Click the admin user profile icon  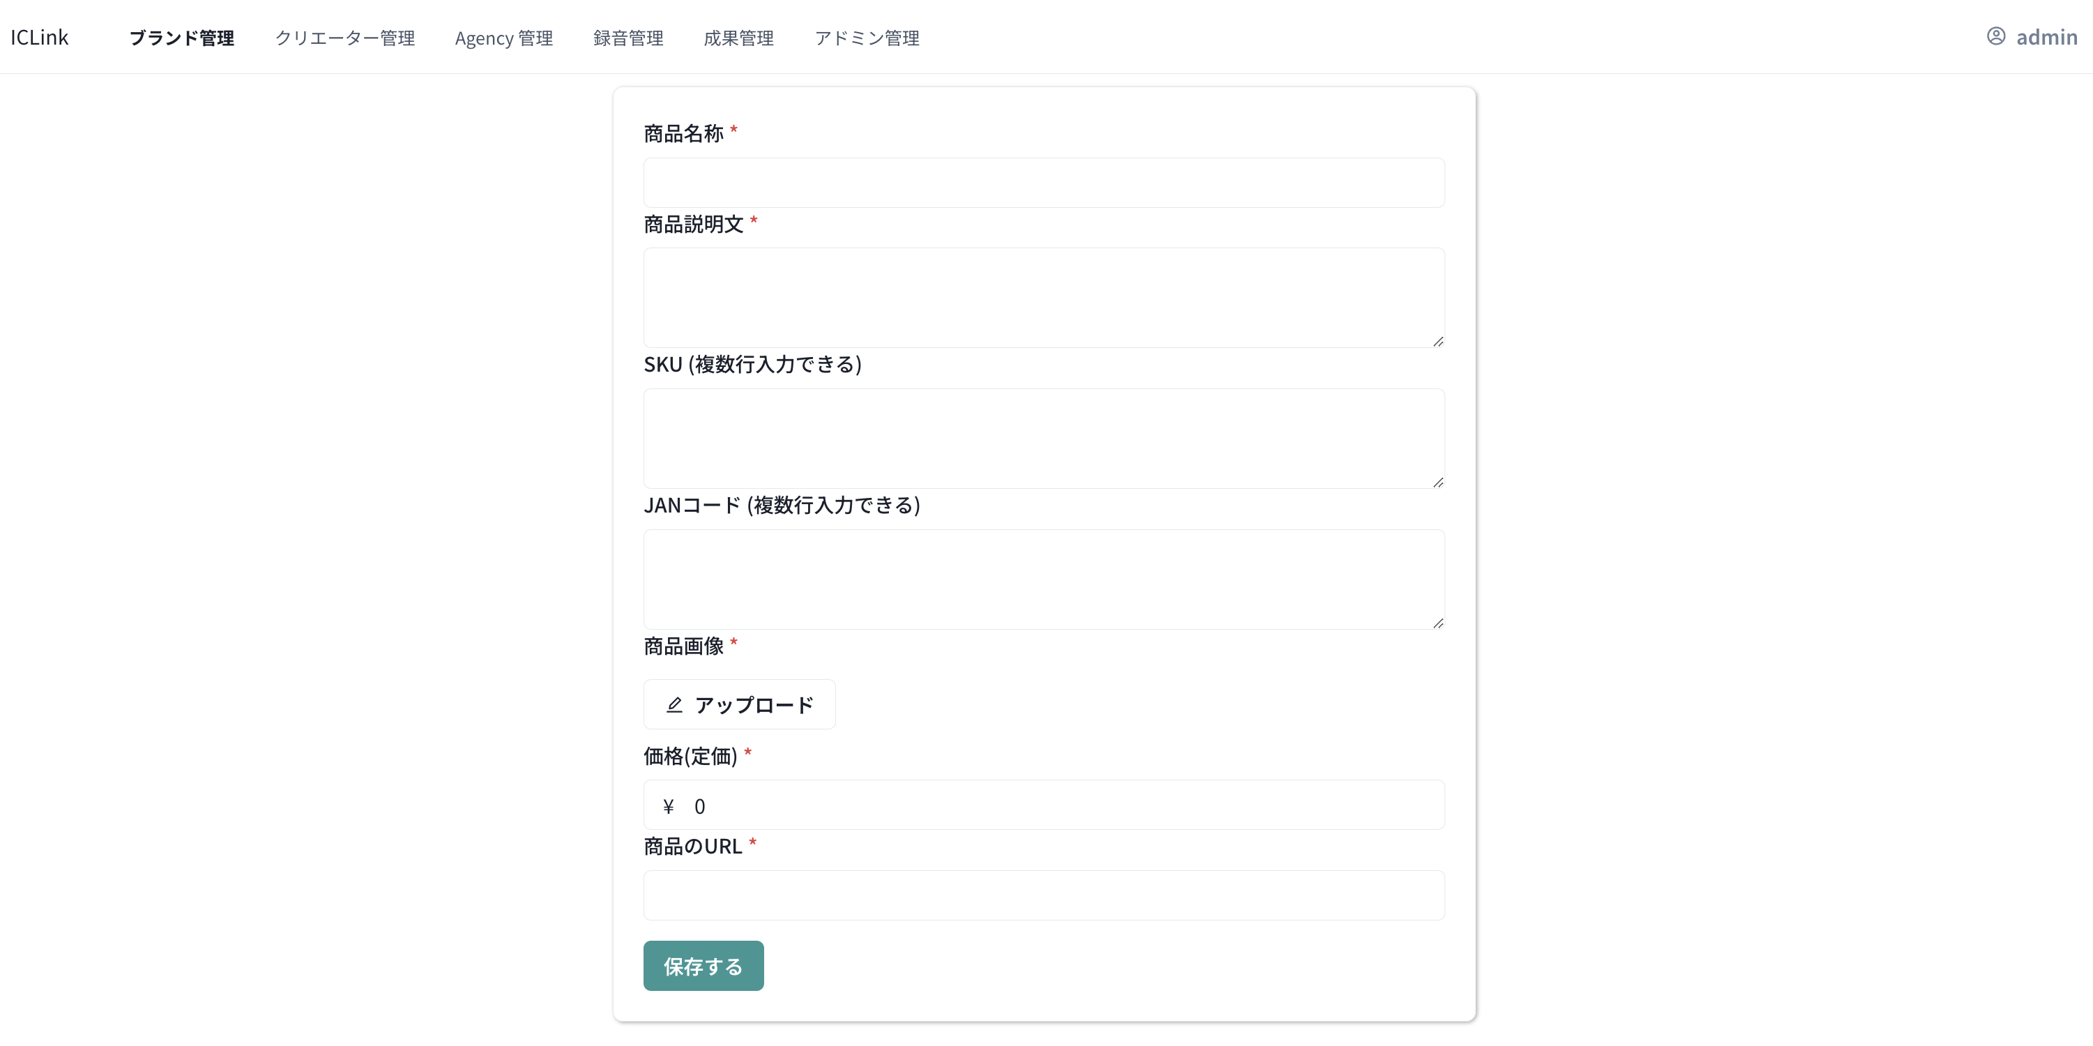click(x=1995, y=36)
